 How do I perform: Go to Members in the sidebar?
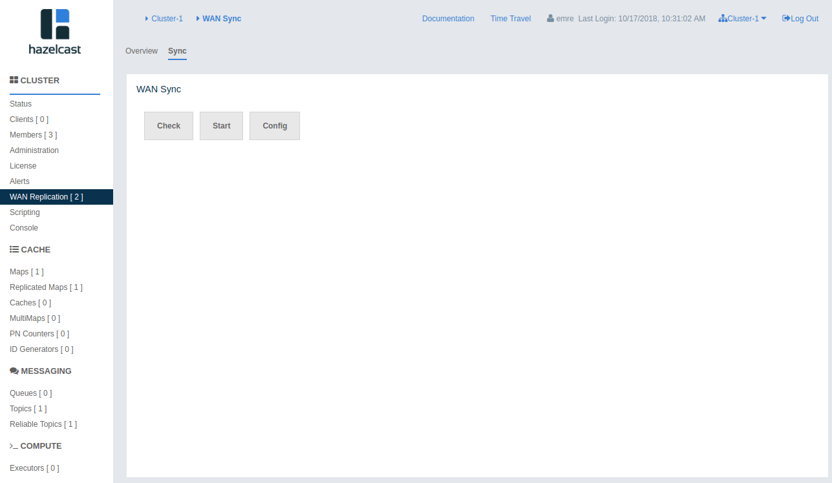[x=33, y=135]
